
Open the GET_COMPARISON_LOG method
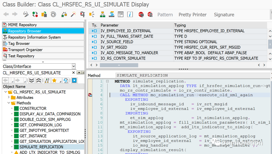tap(41, 125)
